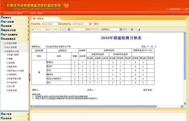Screen dimensions: 189x121
Task: Click the icon beside 疫病监测 menu
Action: pyautogui.click(x=2, y=26)
